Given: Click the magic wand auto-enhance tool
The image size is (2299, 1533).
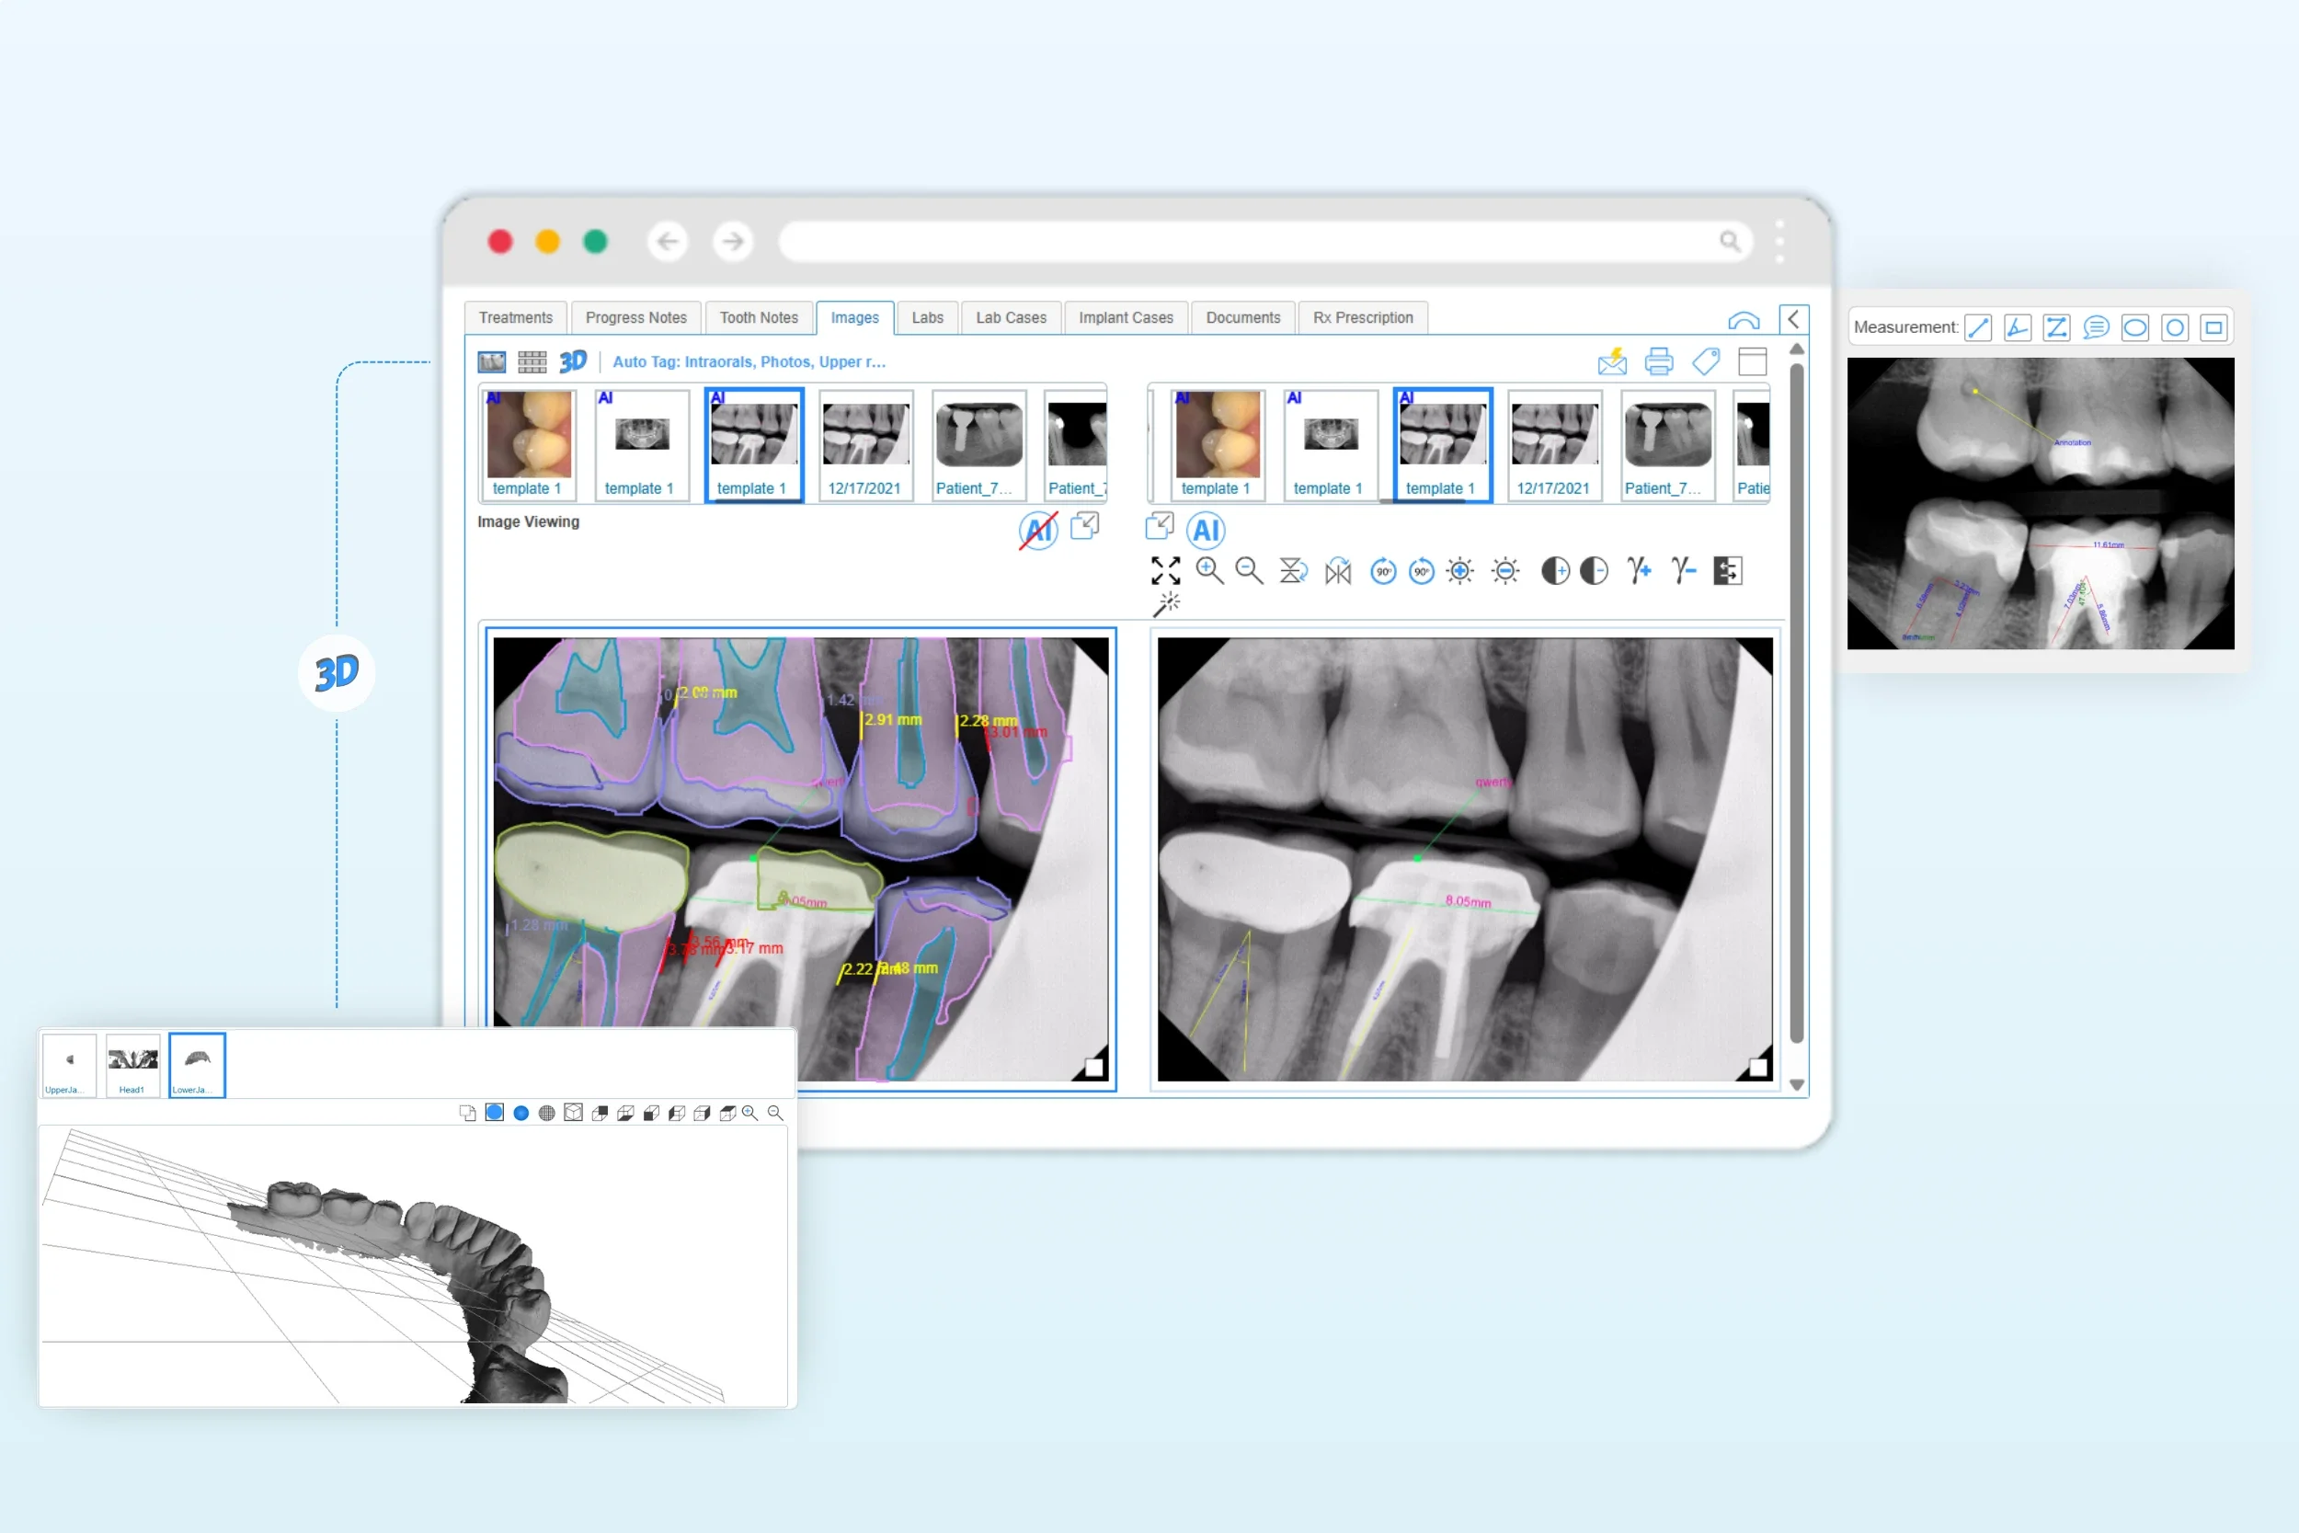Looking at the screenshot, I should pos(1165,605).
